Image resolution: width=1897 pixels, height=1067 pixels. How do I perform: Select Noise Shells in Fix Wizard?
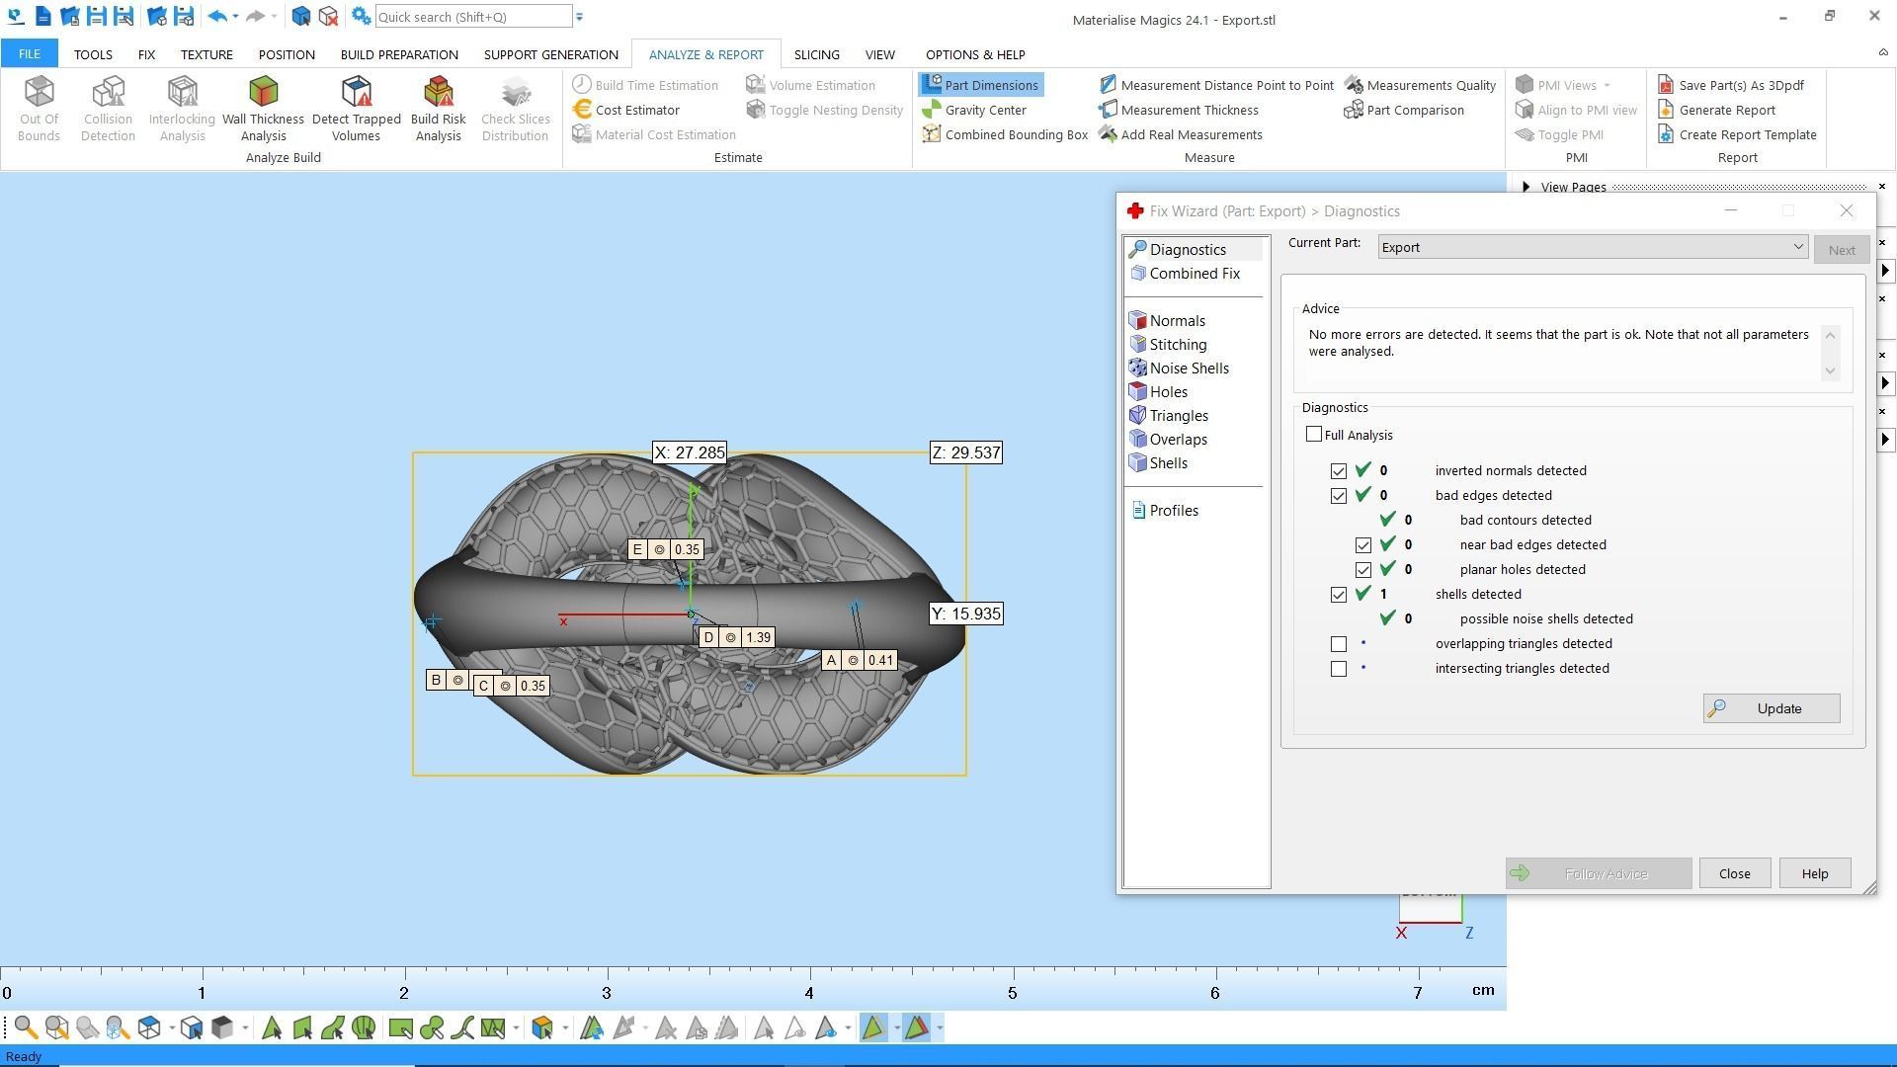1189,369
